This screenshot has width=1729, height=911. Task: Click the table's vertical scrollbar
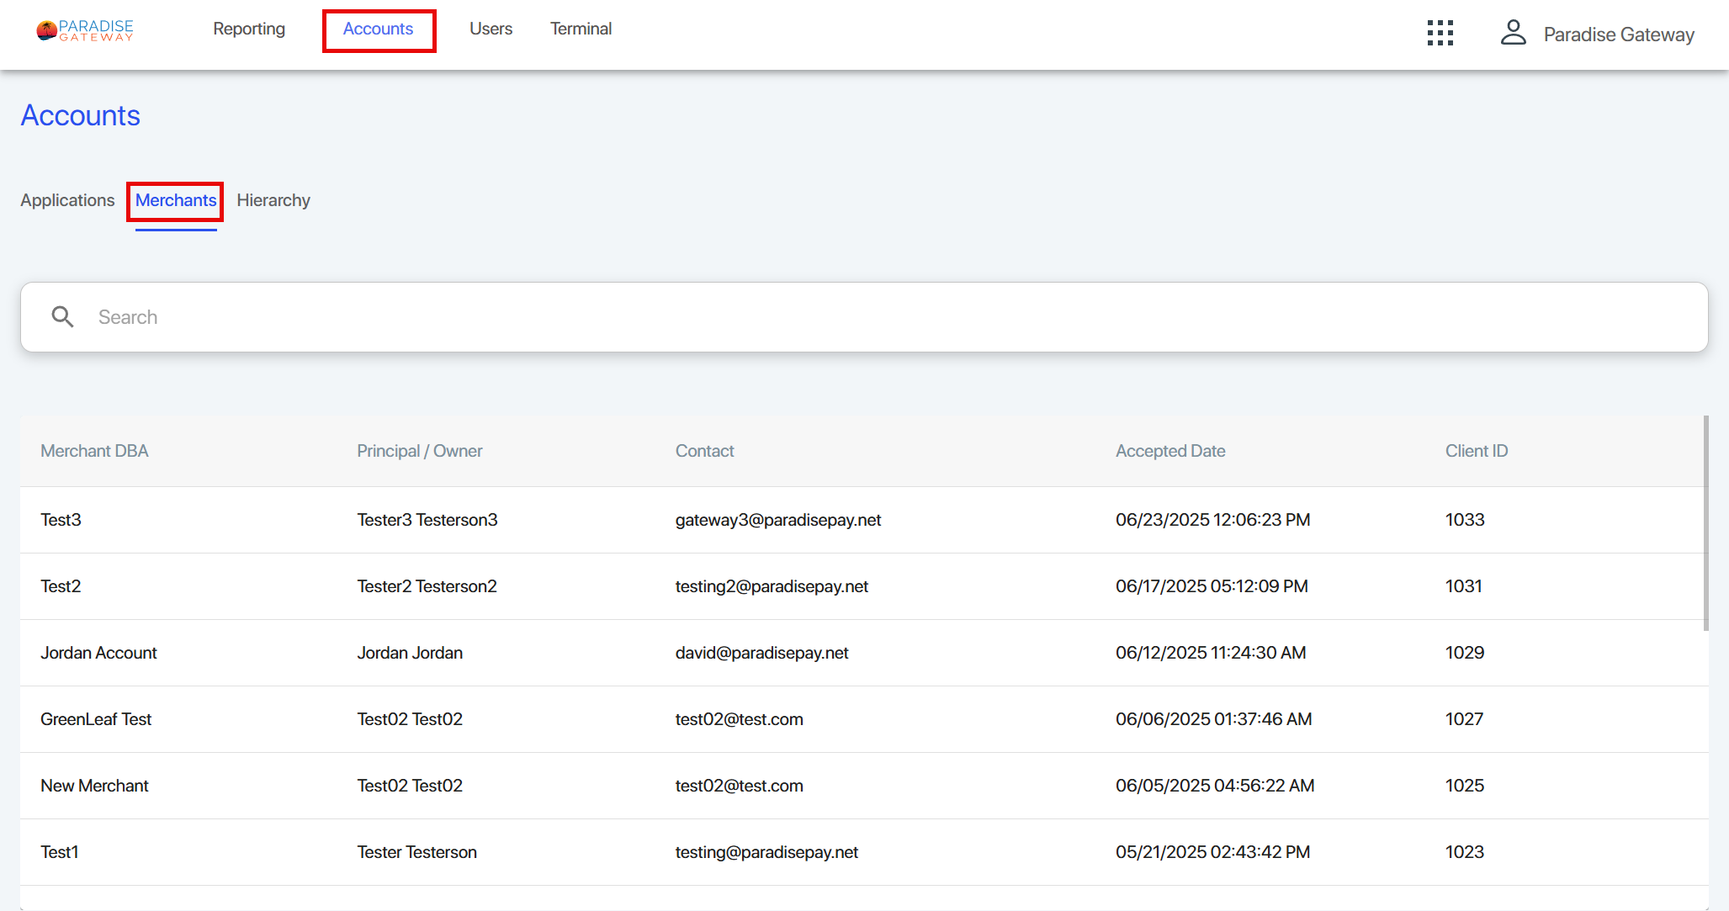1706,522
